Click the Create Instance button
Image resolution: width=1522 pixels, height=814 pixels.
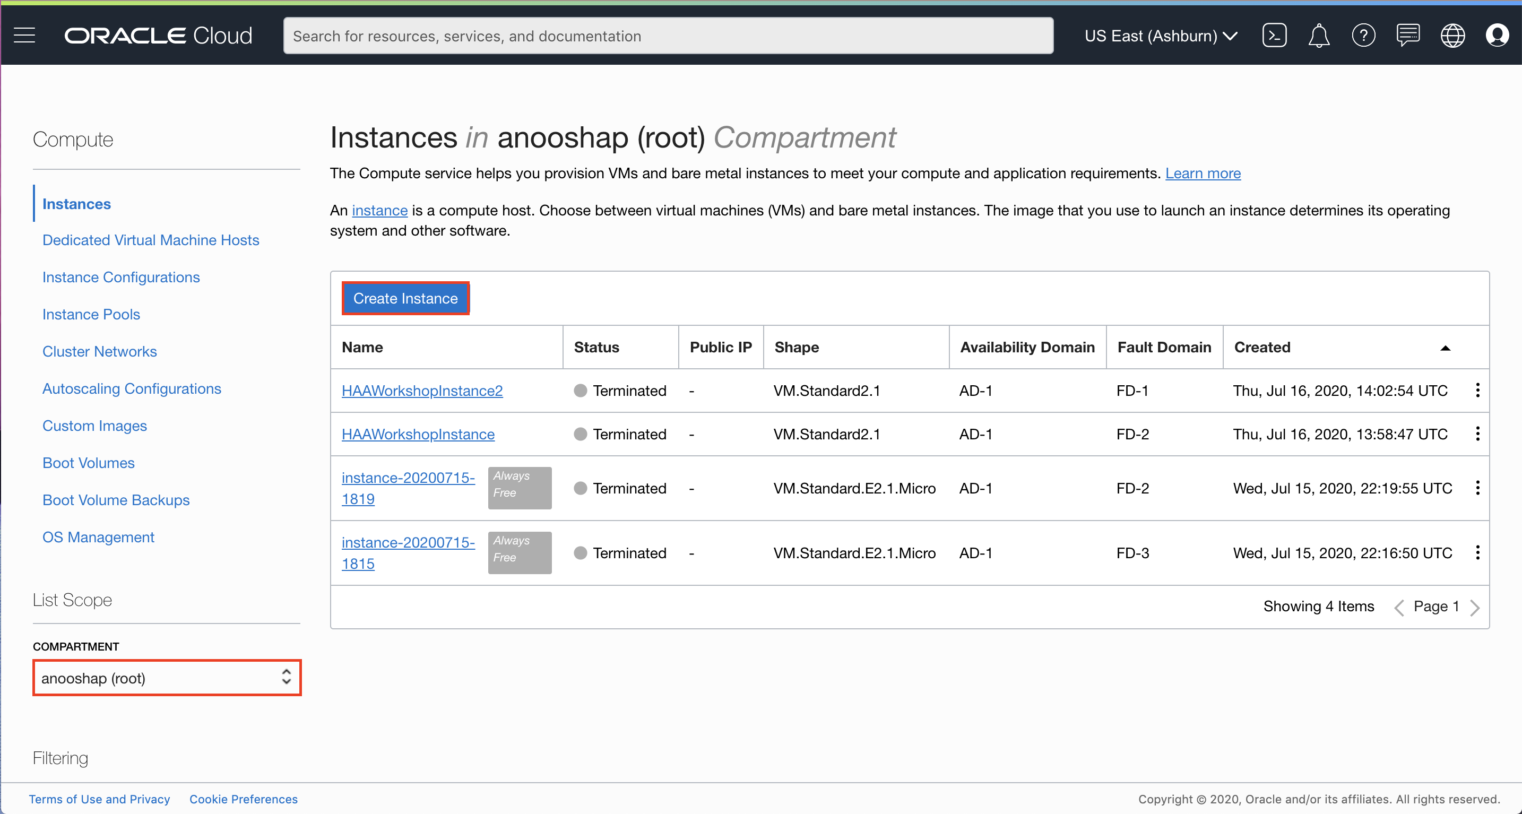(x=405, y=298)
